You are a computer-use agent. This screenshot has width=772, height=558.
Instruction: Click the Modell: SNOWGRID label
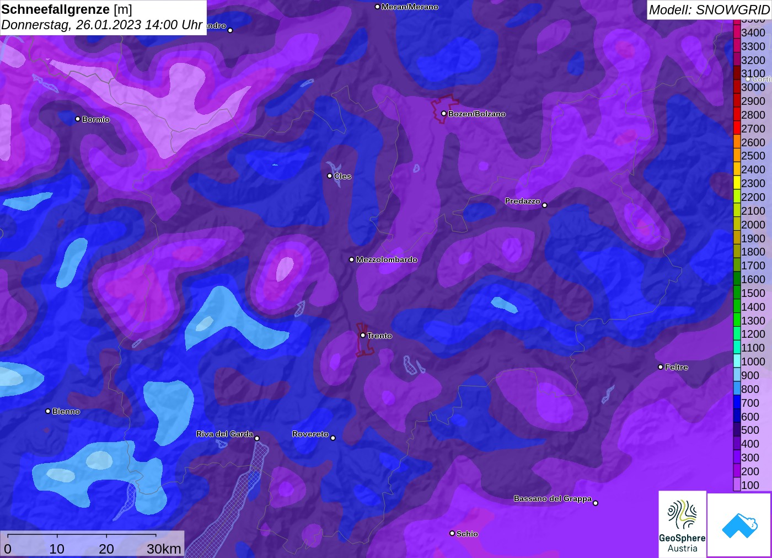709,10
